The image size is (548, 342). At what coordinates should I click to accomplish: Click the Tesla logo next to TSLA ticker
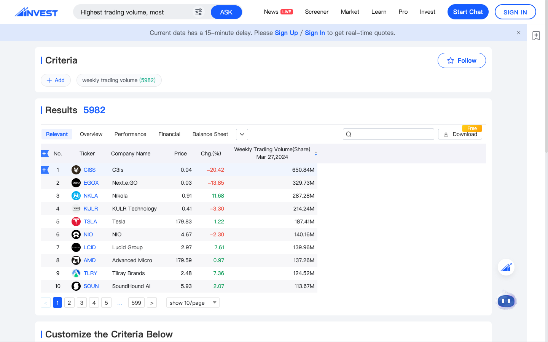[x=76, y=222]
